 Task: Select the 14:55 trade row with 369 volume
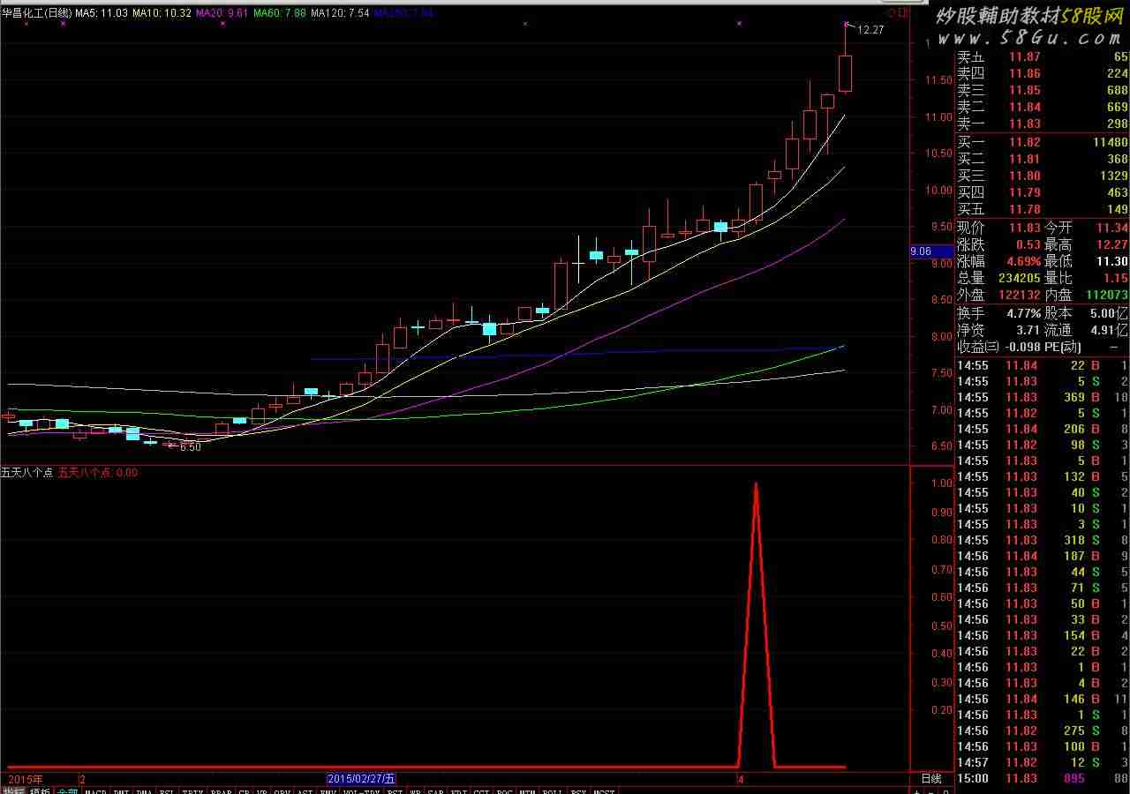point(1043,397)
